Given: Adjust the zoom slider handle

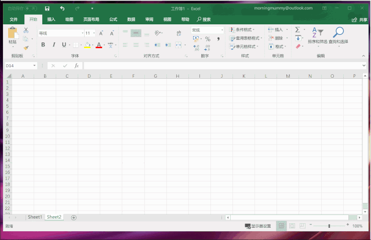Looking at the screenshot, I should pyautogui.click(x=329, y=226).
